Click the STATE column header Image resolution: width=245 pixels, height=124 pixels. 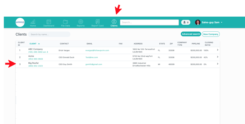click(x=162, y=44)
